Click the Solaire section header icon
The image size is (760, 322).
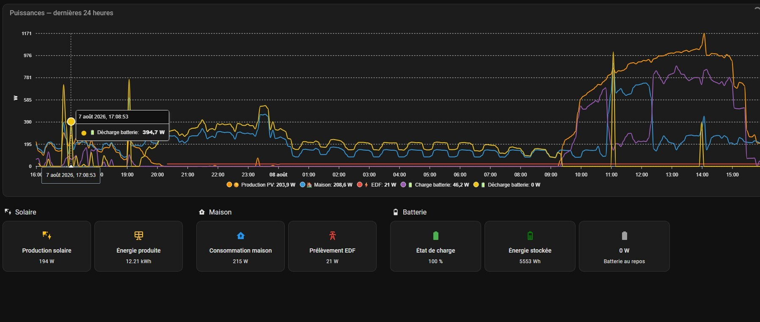point(8,212)
